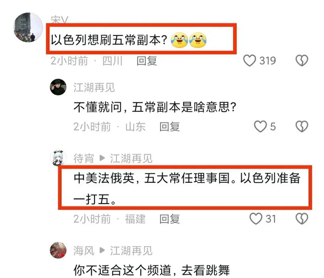
Task: Reply to the comment from 福建
Action: point(170,219)
